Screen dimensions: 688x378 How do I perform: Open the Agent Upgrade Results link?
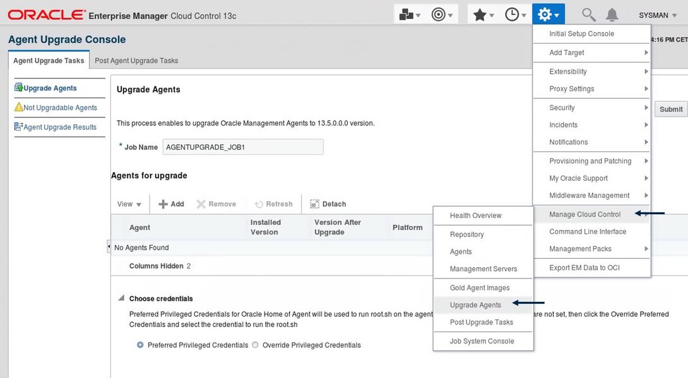coord(60,127)
